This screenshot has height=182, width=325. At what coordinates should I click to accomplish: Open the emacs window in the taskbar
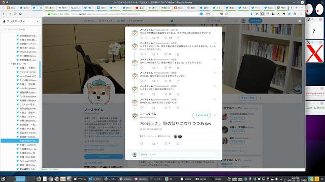126,179
